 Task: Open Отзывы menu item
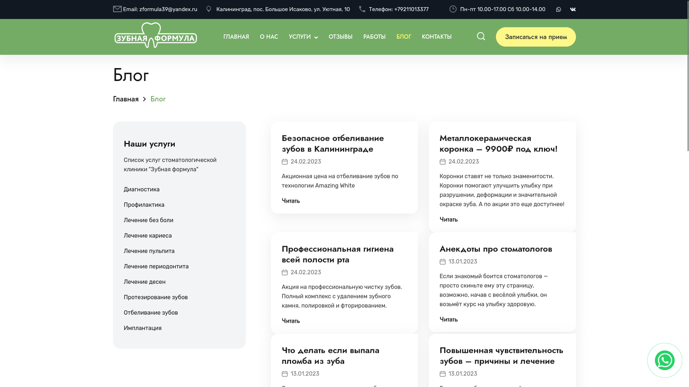pos(341,37)
